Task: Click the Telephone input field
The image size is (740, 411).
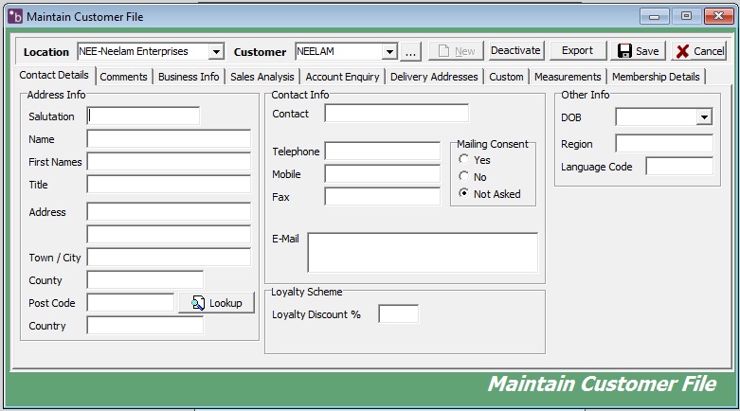Action: 382,151
